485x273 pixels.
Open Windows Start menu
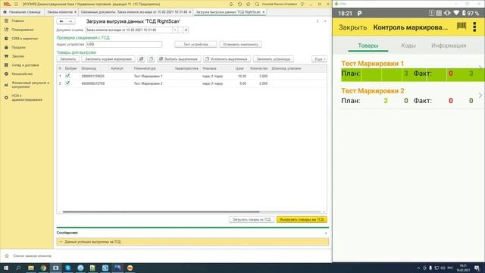point(6,268)
